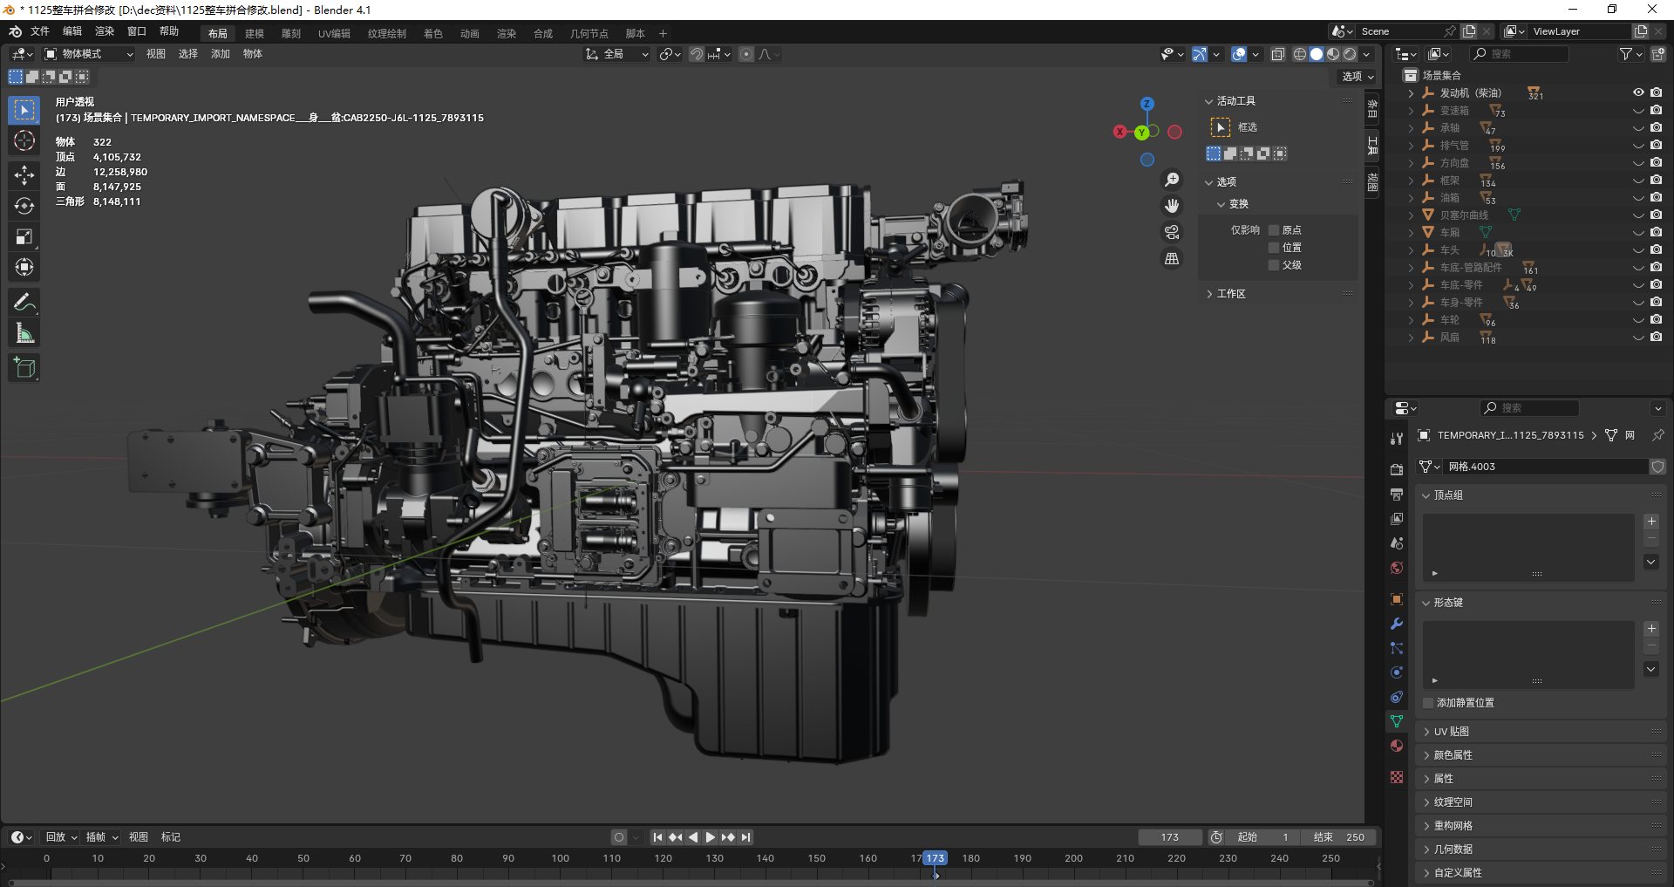The width and height of the screenshot is (1674, 887).
Task: Hide the 发动机 (柴油) collection with the eye icon
Action: [1638, 92]
